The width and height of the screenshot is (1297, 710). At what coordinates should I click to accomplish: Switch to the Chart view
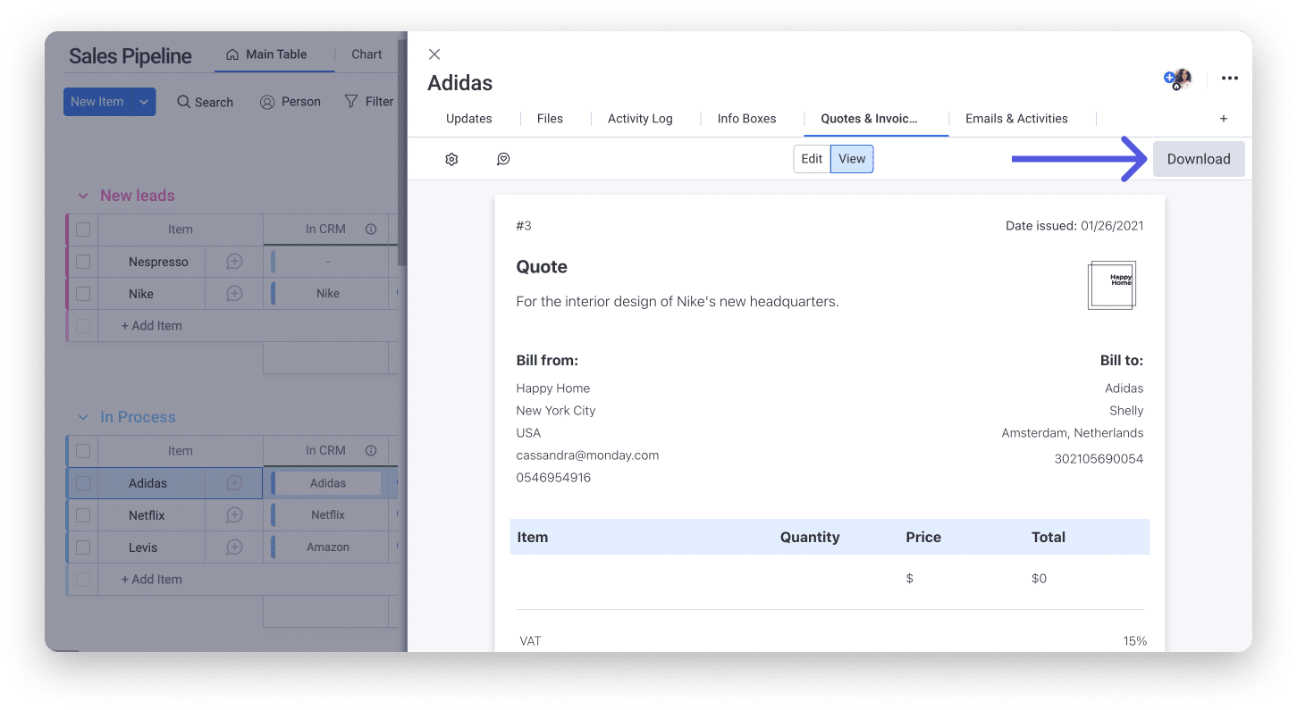click(366, 54)
